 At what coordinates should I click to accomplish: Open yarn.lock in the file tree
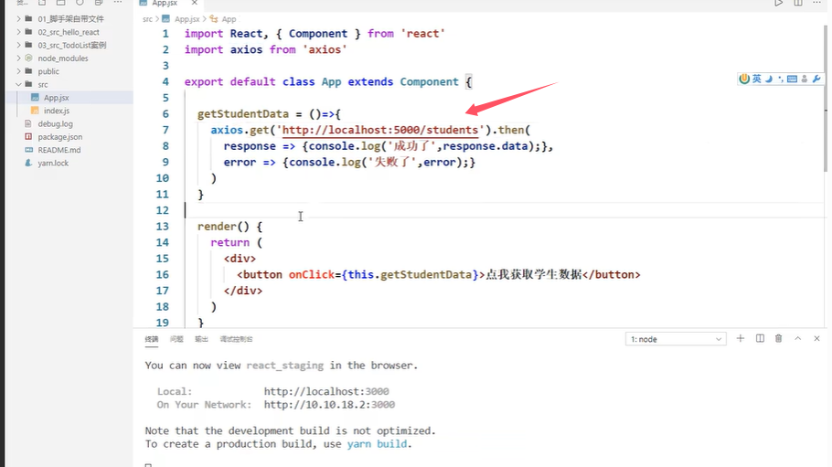53,163
